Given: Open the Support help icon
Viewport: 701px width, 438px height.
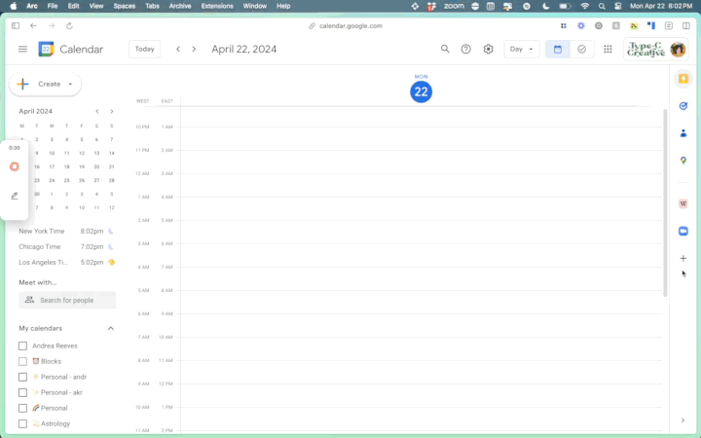Looking at the screenshot, I should [x=466, y=49].
